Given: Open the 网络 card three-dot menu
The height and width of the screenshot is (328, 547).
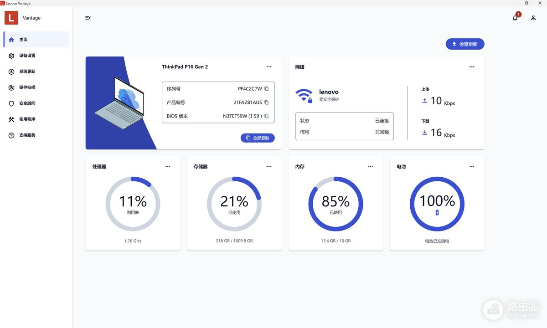Looking at the screenshot, I should click(472, 67).
